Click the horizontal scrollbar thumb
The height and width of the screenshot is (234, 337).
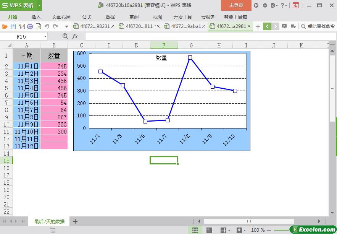tap(249, 221)
